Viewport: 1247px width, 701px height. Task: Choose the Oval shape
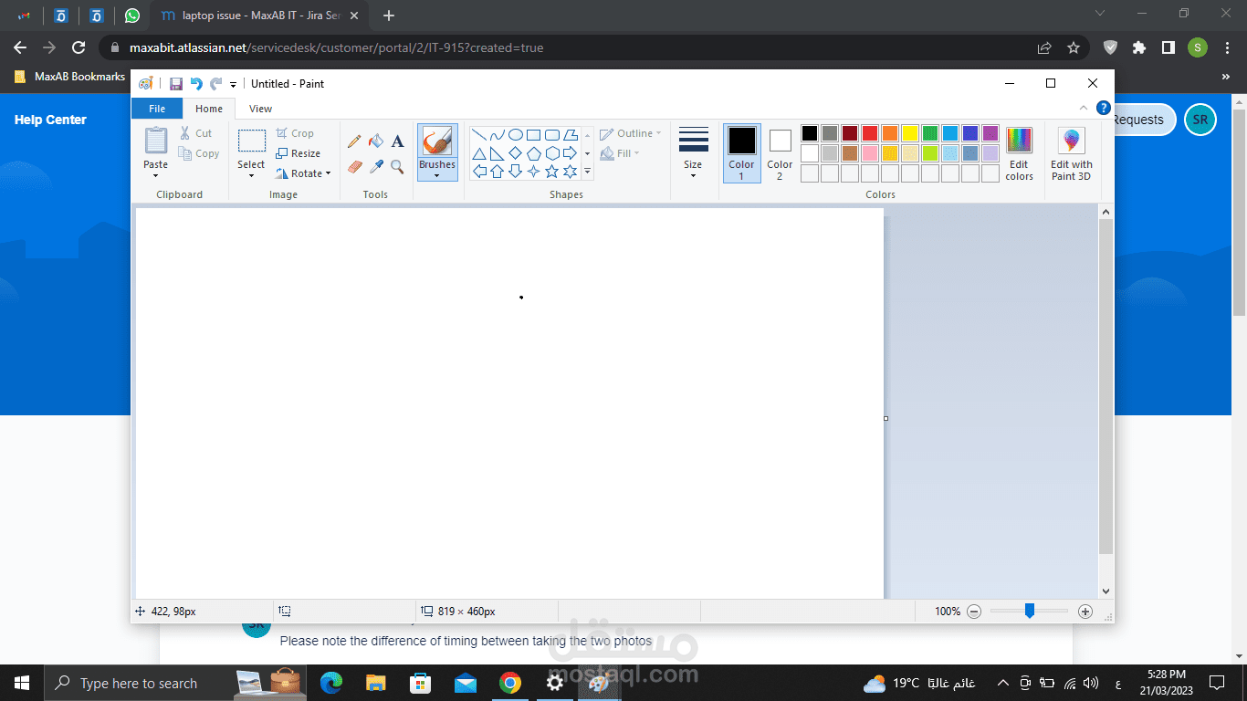point(516,134)
